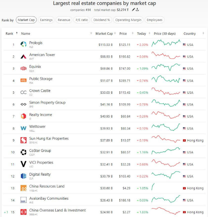Viewport: 208px width, 217px height.
Task: Rank companies by Revenue
Action: click(x=64, y=20)
